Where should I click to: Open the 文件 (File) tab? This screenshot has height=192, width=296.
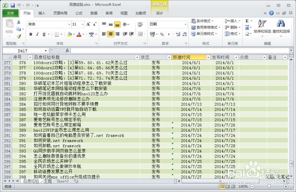point(10,13)
